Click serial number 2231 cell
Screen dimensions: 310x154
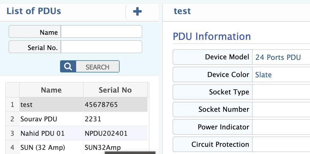point(115,119)
